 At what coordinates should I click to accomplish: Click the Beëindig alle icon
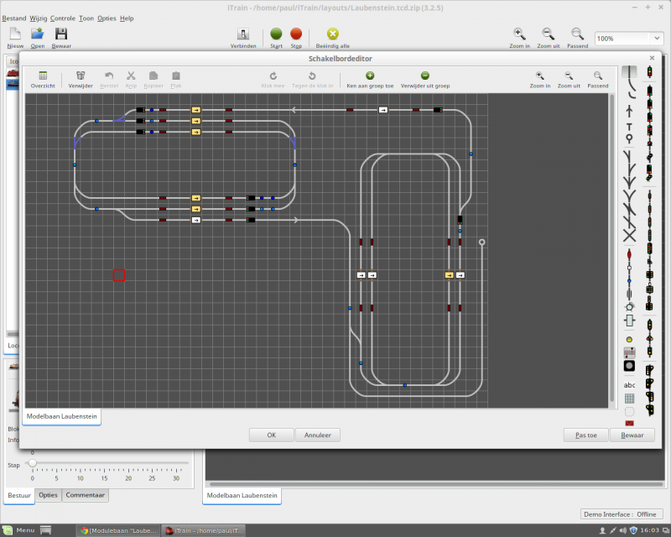333,34
